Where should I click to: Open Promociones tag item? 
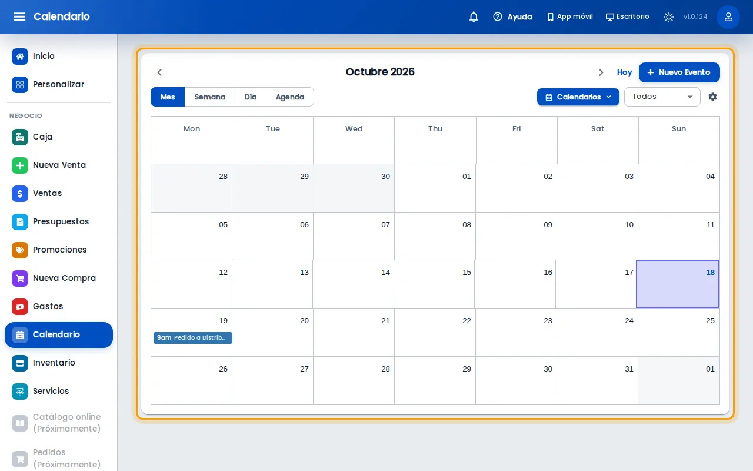click(59, 250)
